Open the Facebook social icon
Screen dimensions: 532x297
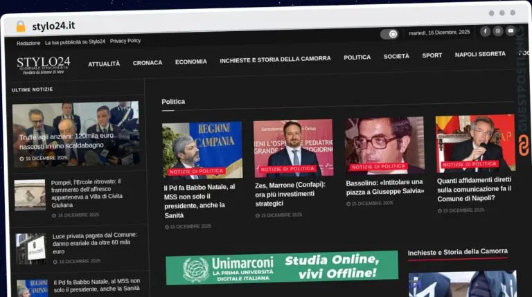pos(485,31)
